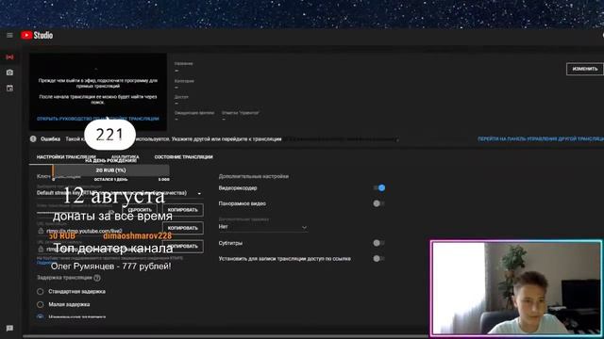Image resolution: width=604 pixels, height=339 pixels.
Task: Click the horizontal scrollbar at the bottom
Action: pyautogui.click(x=226, y=336)
